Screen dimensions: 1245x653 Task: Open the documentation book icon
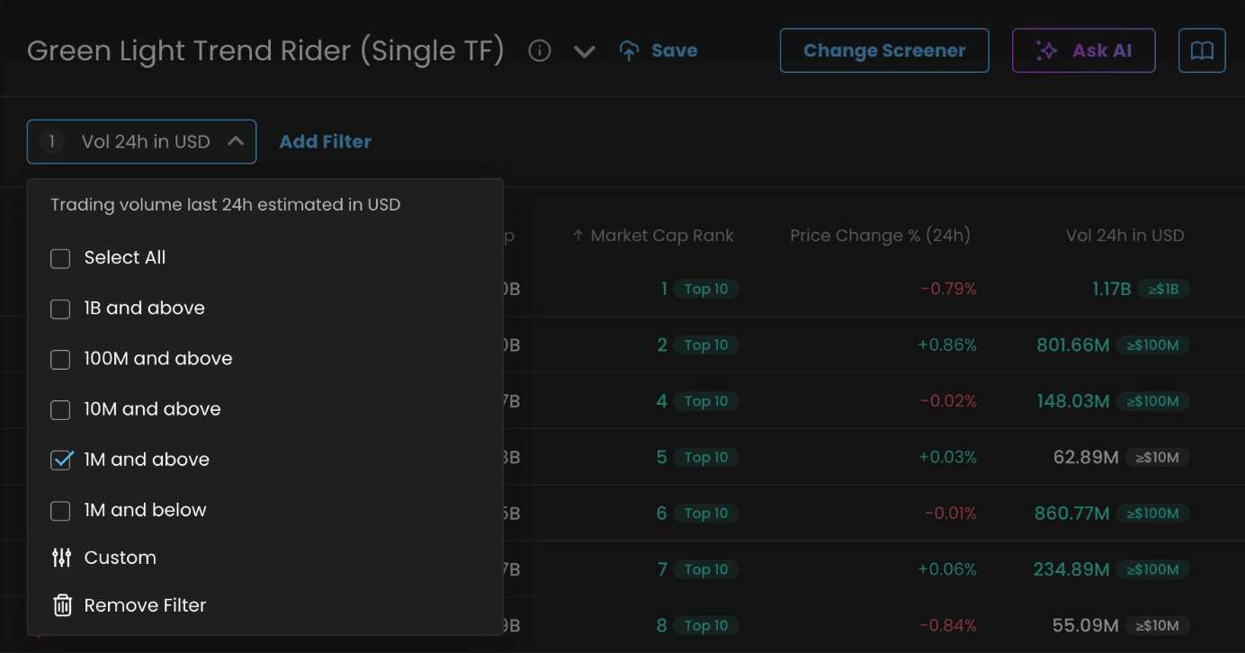[x=1202, y=51]
